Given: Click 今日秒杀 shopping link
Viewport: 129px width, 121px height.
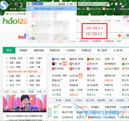Looking at the screenshot, I should [x=78, y=100].
